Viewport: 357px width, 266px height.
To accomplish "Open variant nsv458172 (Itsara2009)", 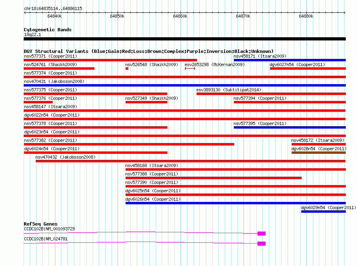I will tap(318, 140).
